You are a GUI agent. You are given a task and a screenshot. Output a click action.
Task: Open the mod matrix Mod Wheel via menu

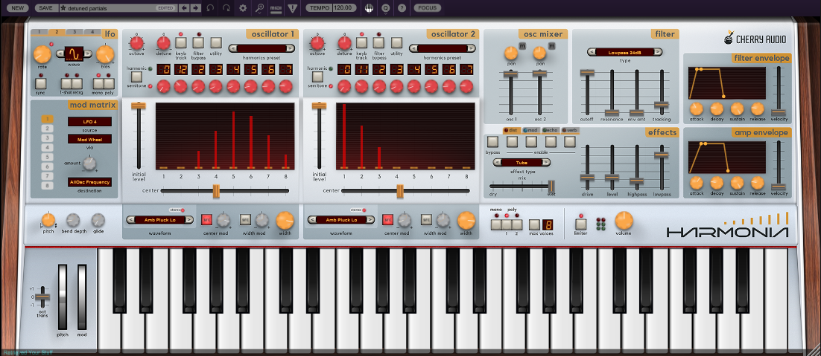tap(89, 139)
